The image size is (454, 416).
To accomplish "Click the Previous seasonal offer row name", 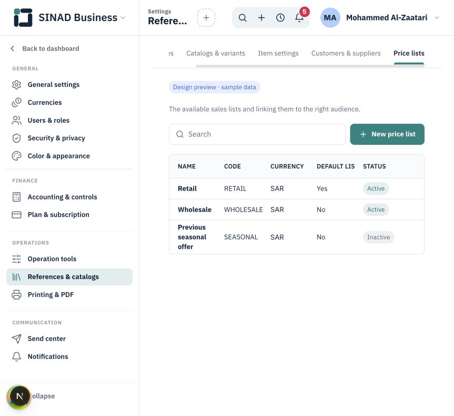I will 192,237.
